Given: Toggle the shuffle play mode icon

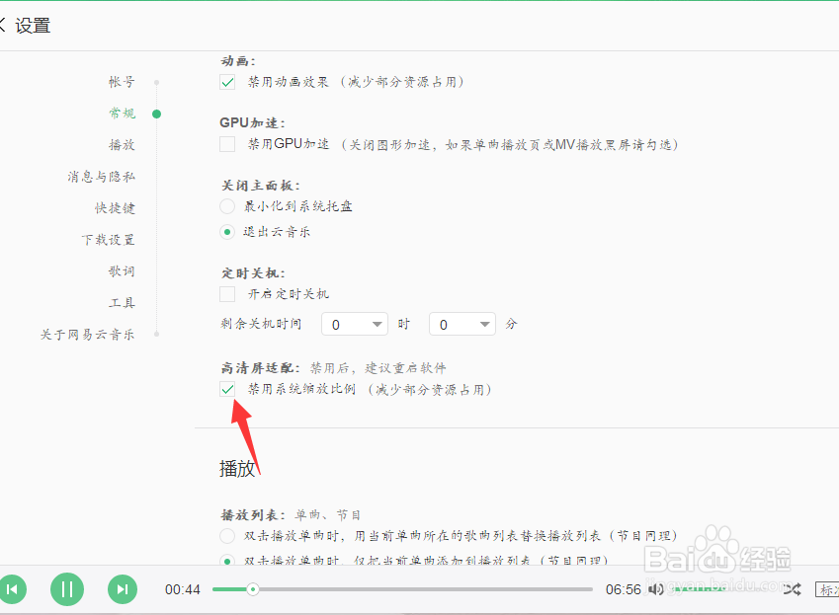Looking at the screenshot, I should 793,590.
